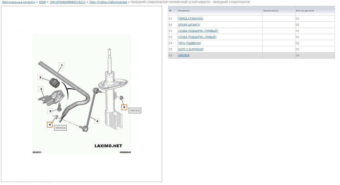
Task: Click the Название column header
Action: pyautogui.click(x=184, y=11)
